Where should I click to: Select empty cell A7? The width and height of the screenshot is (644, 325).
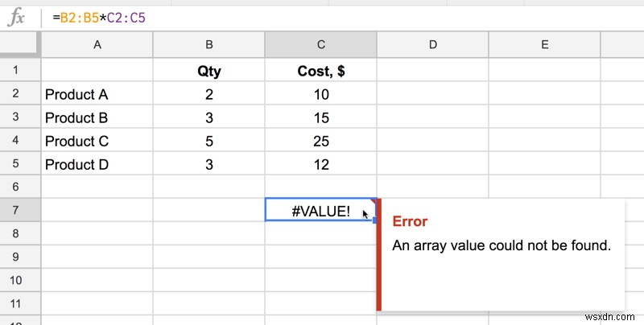[97, 210]
